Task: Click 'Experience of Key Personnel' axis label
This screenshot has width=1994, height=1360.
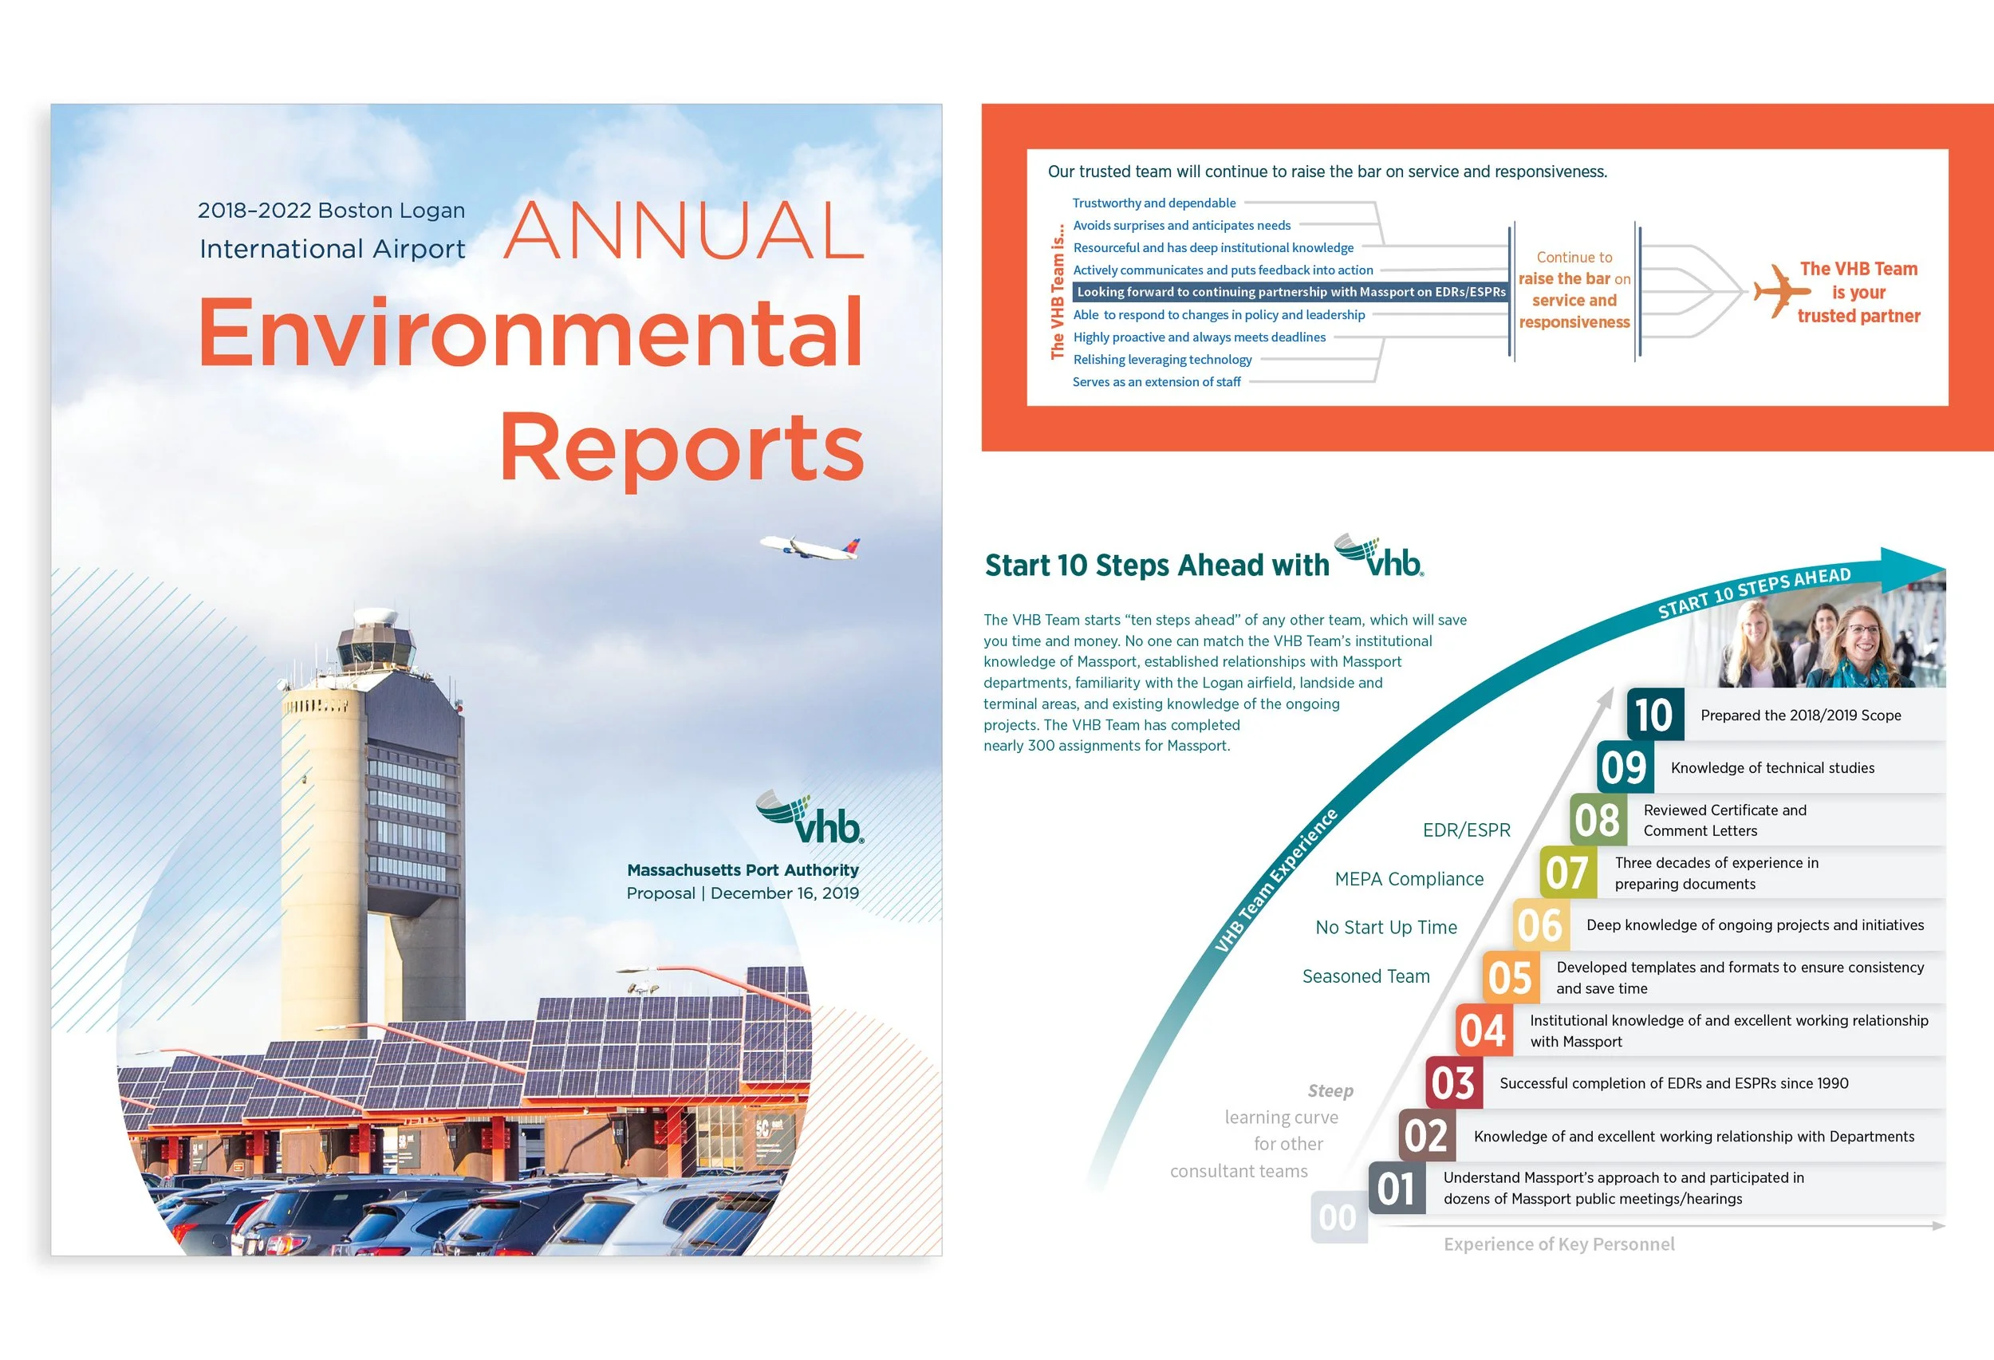Action: [1559, 1244]
